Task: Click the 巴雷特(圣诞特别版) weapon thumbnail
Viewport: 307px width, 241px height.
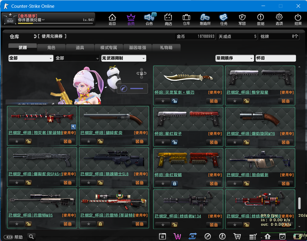Action: pos(114,201)
